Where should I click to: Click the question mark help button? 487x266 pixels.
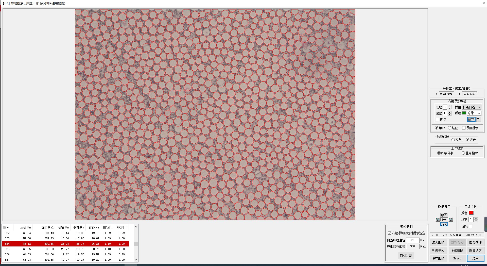(x=478, y=119)
